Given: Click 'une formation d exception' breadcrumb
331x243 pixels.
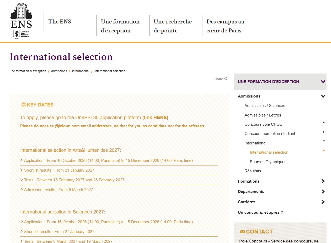Looking at the screenshot, I should click(28, 71).
